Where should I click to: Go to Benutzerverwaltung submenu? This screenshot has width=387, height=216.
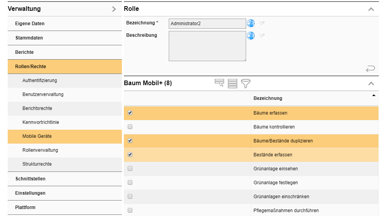coord(65,94)
